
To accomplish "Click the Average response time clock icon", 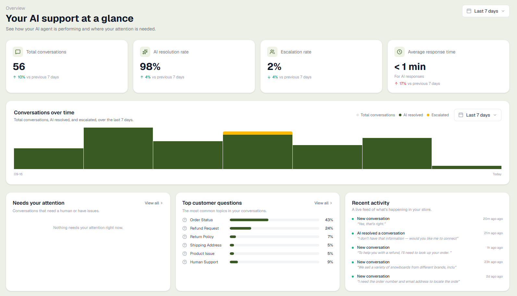I will [400, 52].
